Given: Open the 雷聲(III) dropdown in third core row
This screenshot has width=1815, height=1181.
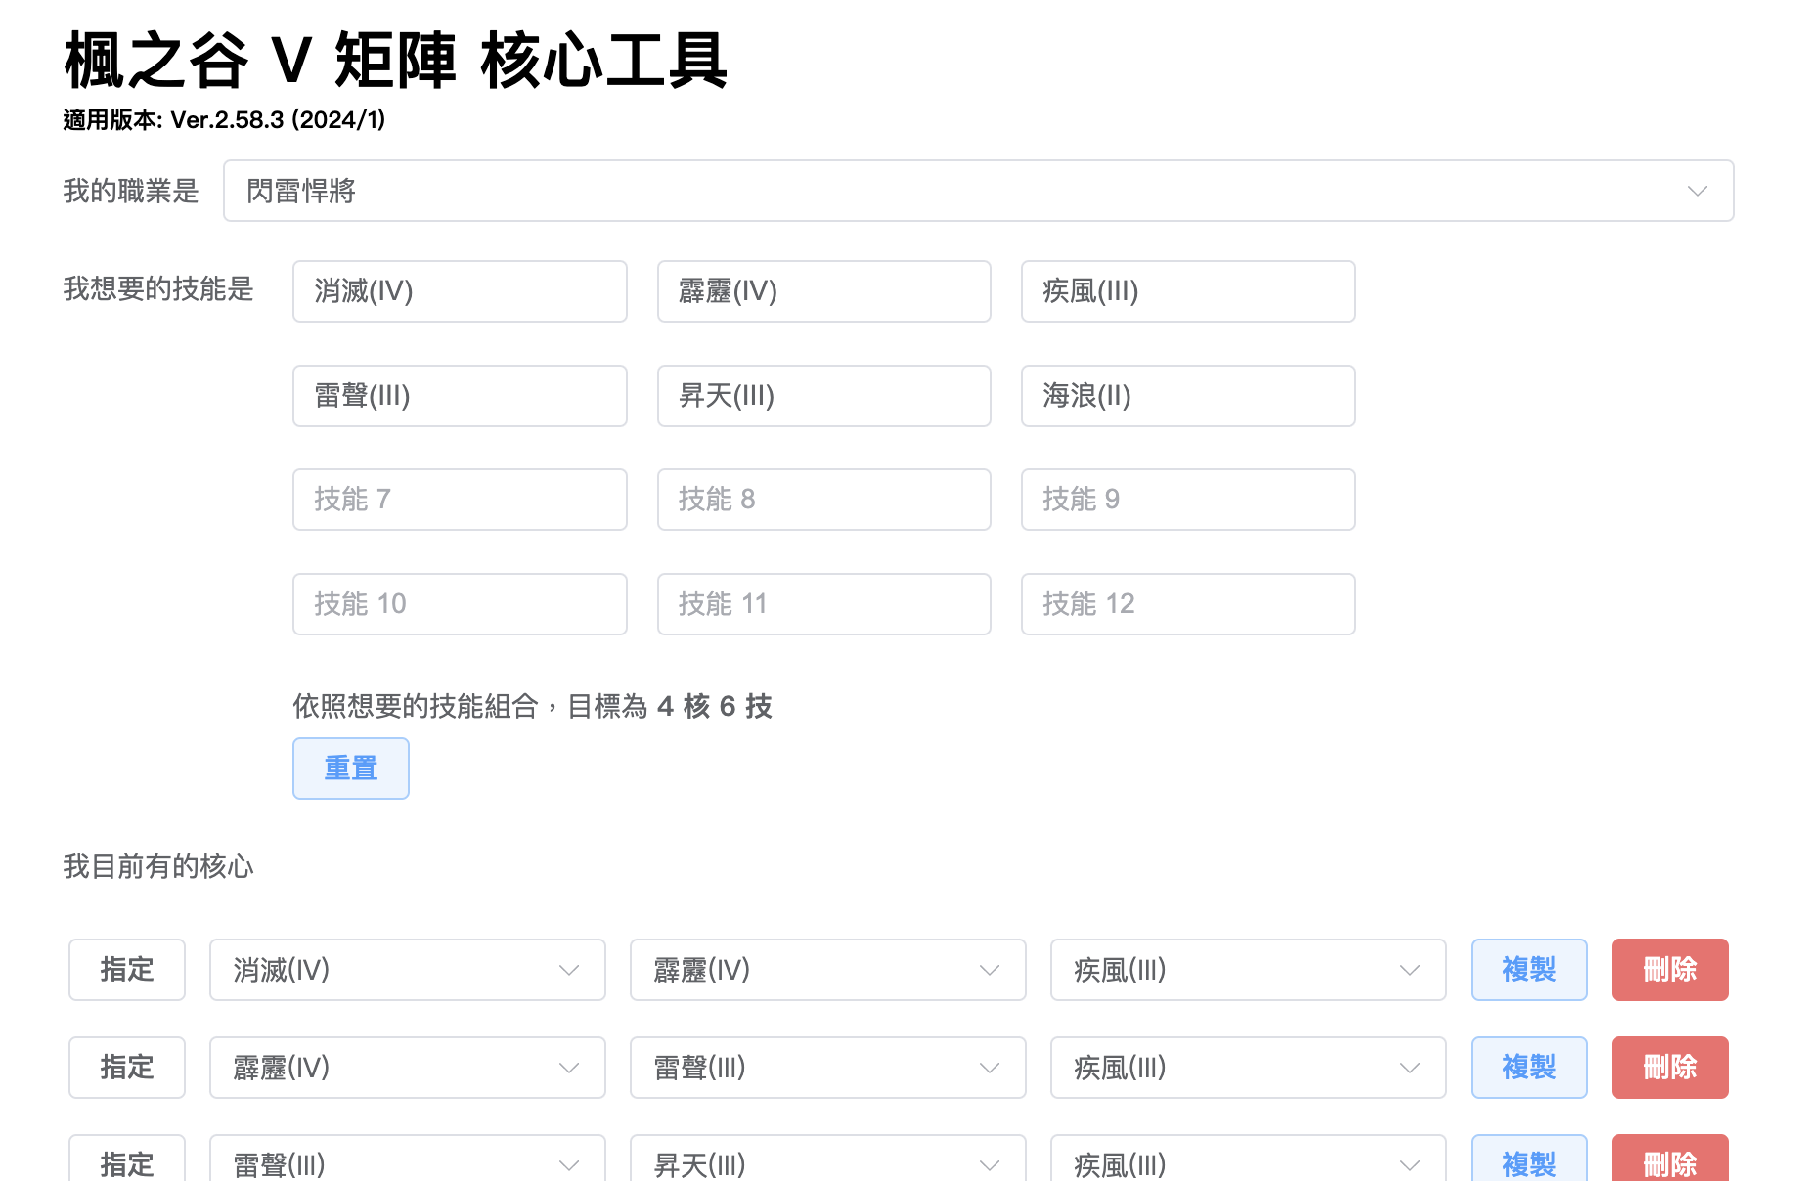Looking at the screenshot, I should pos(408,1159).
